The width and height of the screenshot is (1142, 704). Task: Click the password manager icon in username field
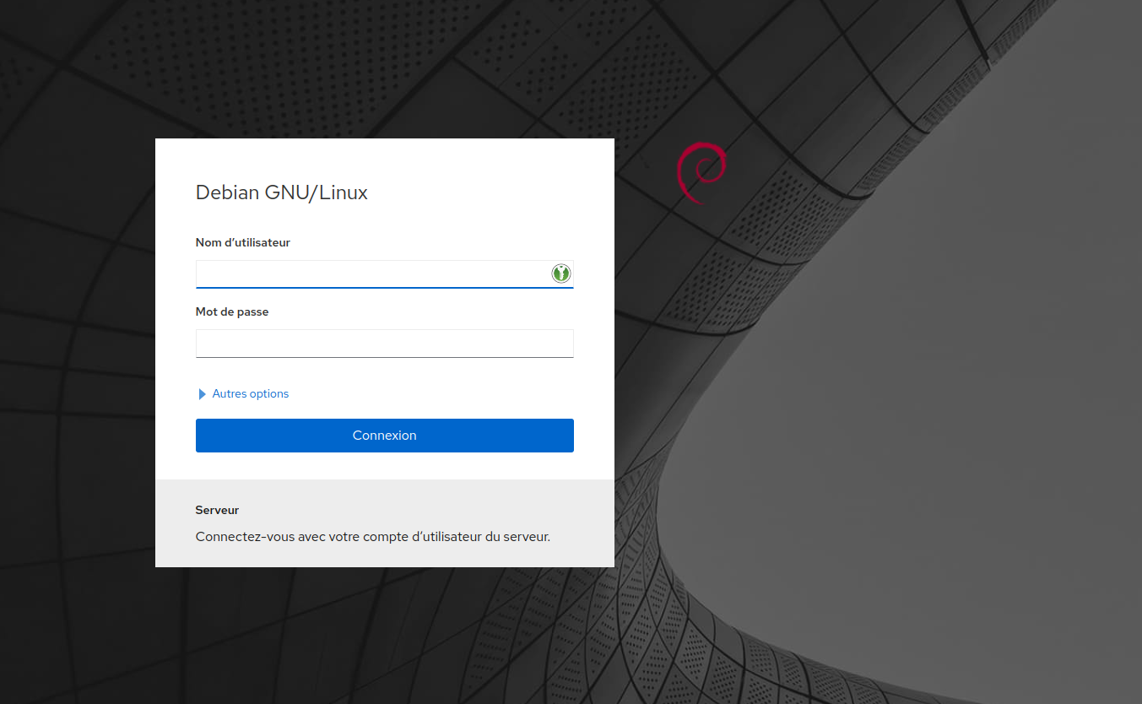tap(561, 273)
